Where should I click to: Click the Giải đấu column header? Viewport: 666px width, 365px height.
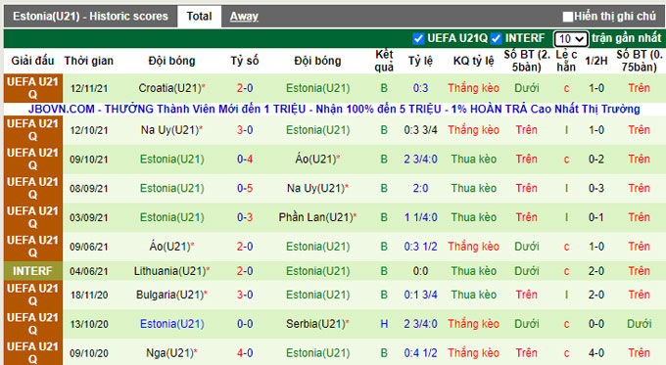pos(32,61)
